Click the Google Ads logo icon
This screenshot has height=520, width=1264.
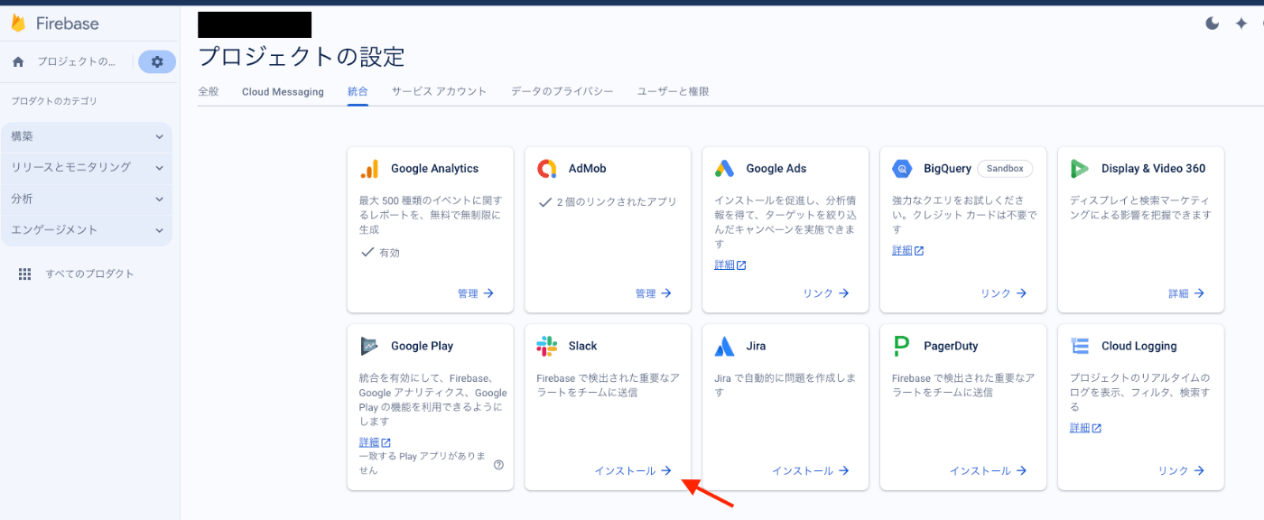point(725,169)
